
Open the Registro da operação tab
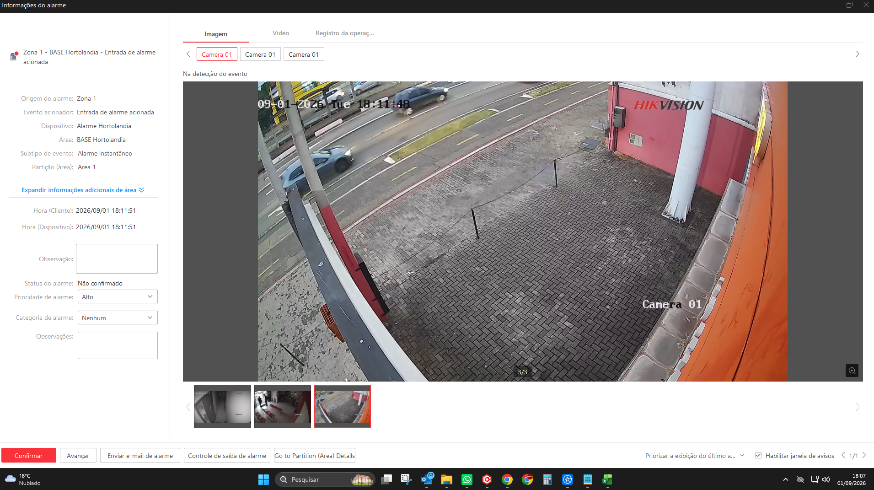[x=345, y=33]
